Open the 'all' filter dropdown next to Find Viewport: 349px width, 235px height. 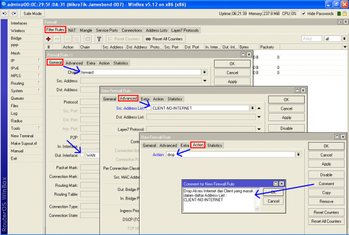pyautogui.click(x=344, y=39)
